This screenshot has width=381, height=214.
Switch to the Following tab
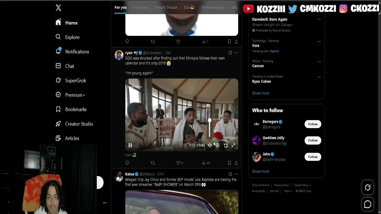pyautogui.click(x=141, y=7)
